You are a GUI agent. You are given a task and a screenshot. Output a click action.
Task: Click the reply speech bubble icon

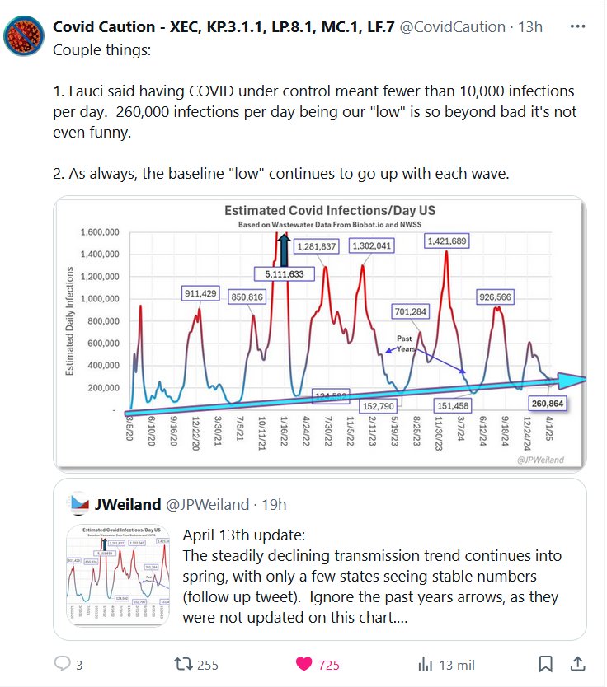63,664
